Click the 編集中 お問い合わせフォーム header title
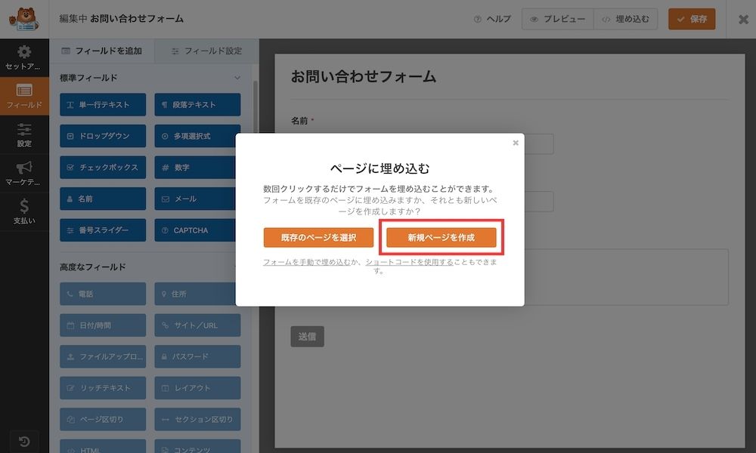 [121, 20]
